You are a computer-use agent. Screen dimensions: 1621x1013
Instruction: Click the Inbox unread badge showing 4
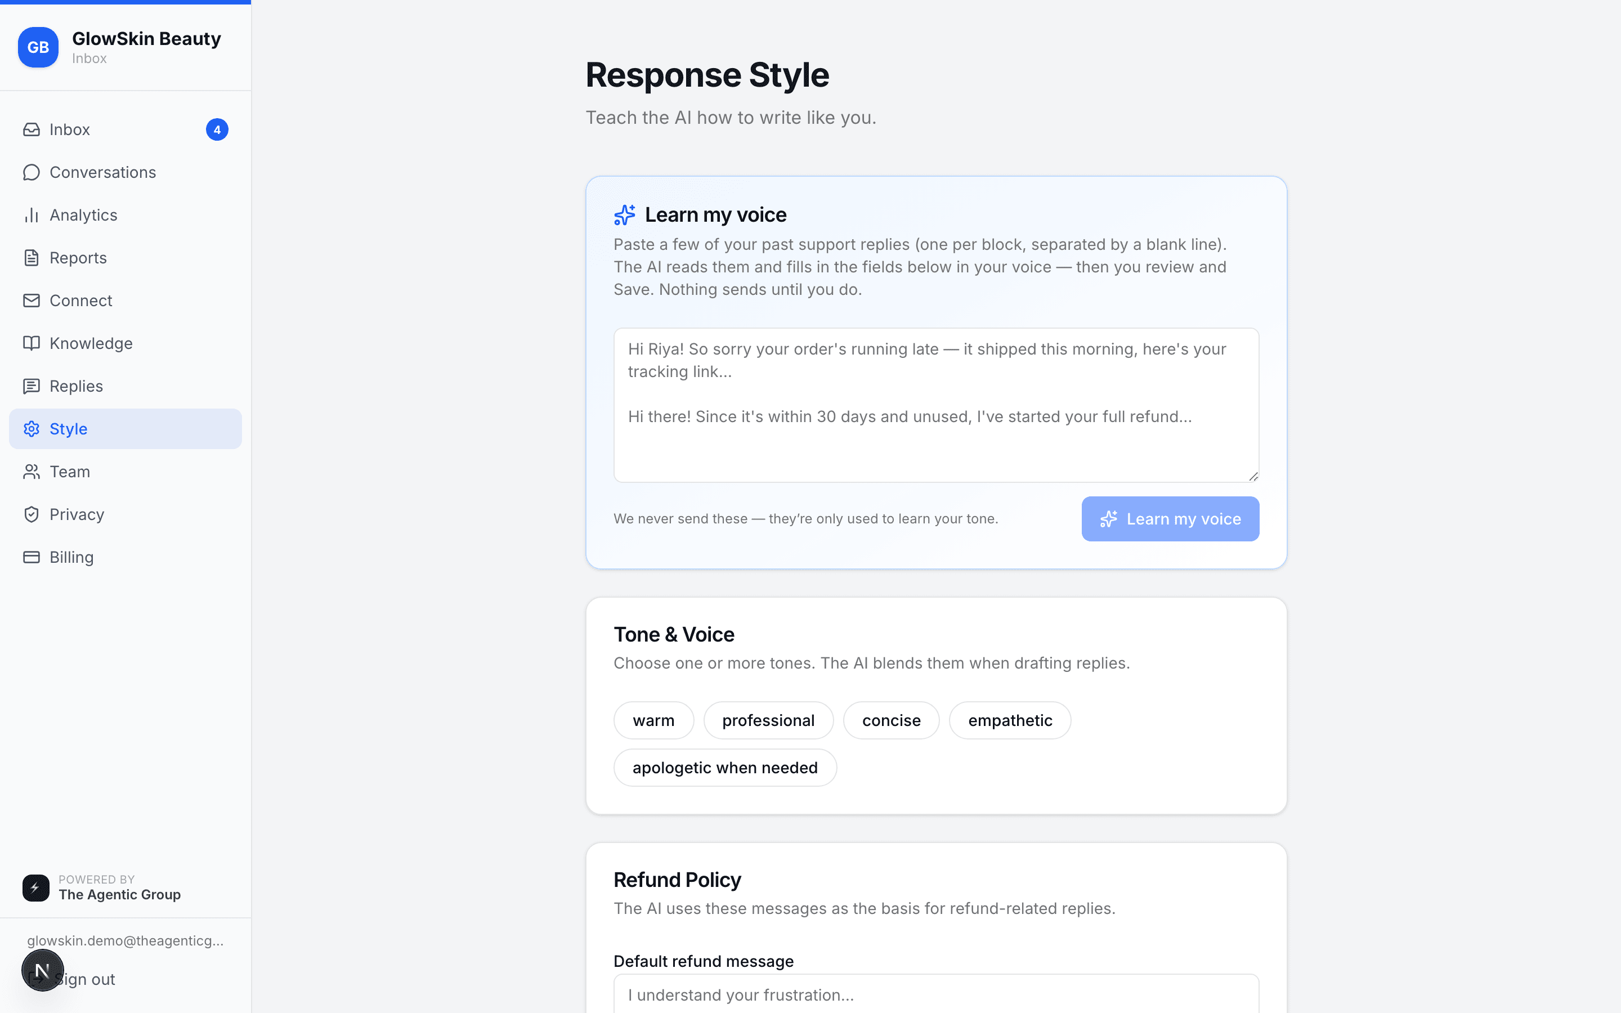[217, 129]
